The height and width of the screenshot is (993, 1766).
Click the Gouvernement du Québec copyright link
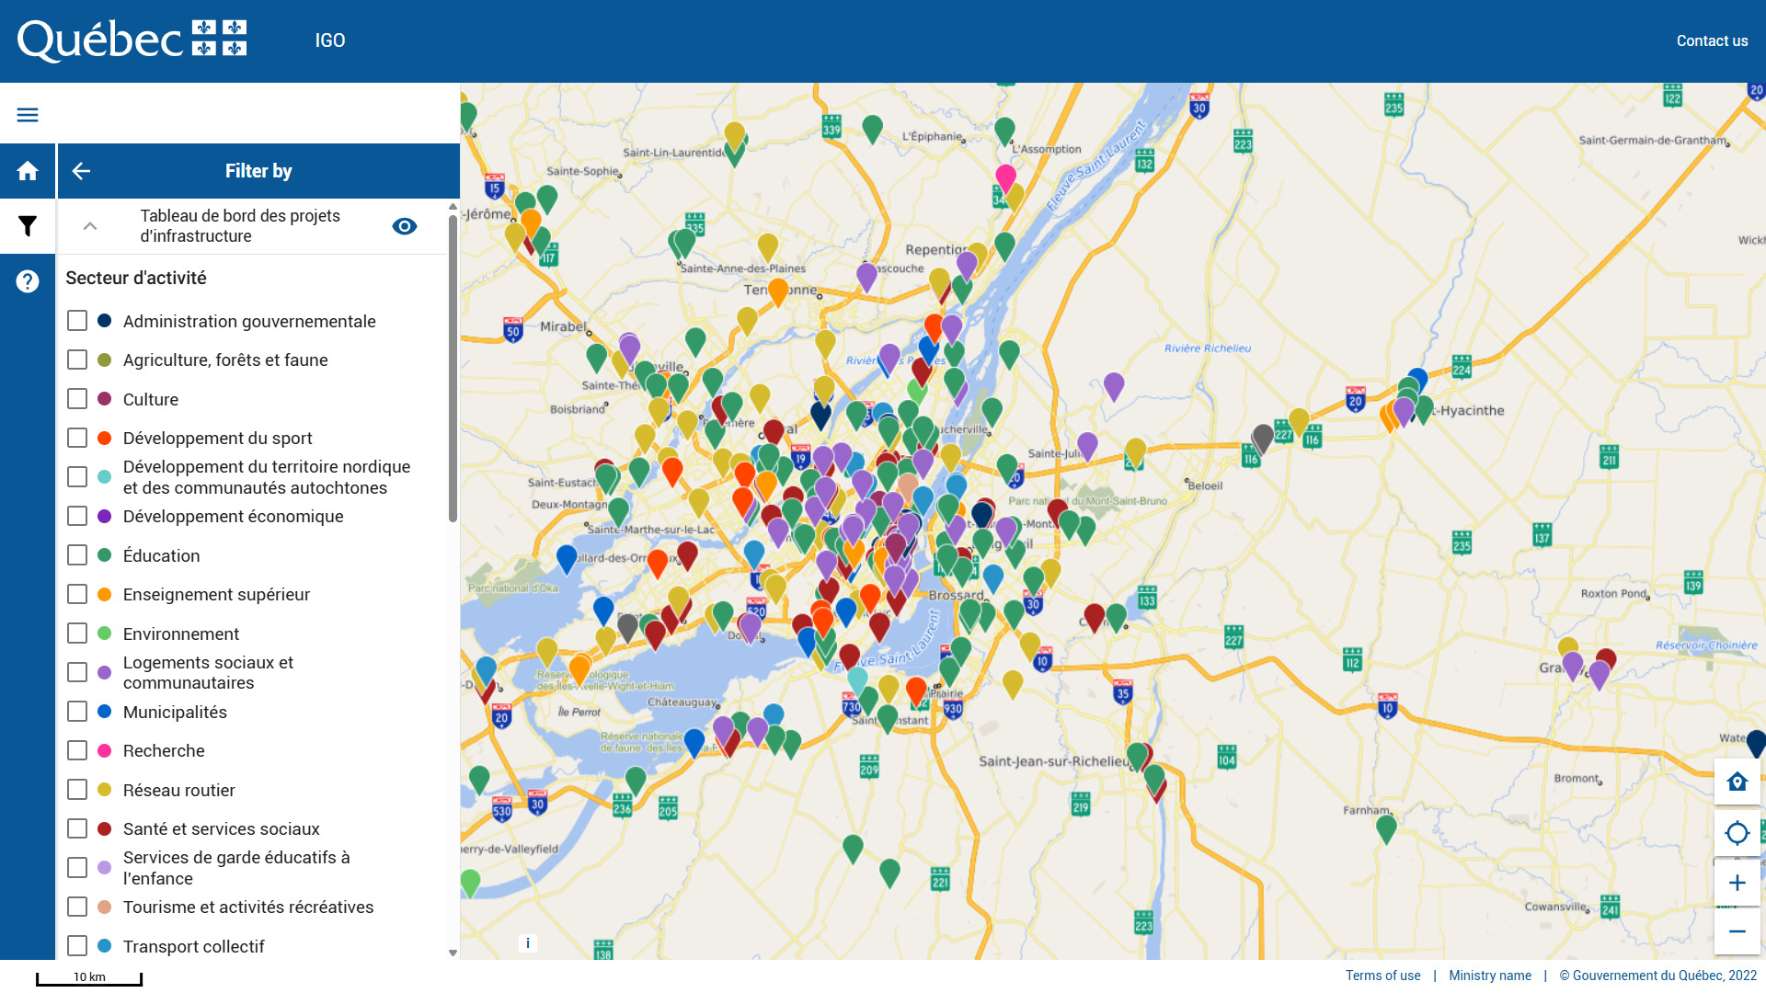pyautogui.click(x=1657, y=976)
